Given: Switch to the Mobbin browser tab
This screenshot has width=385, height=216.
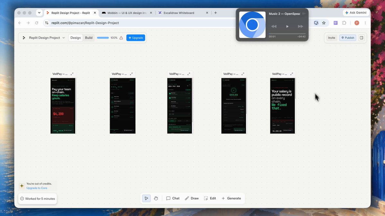Looking at the screenshot, I should point(126,13).
